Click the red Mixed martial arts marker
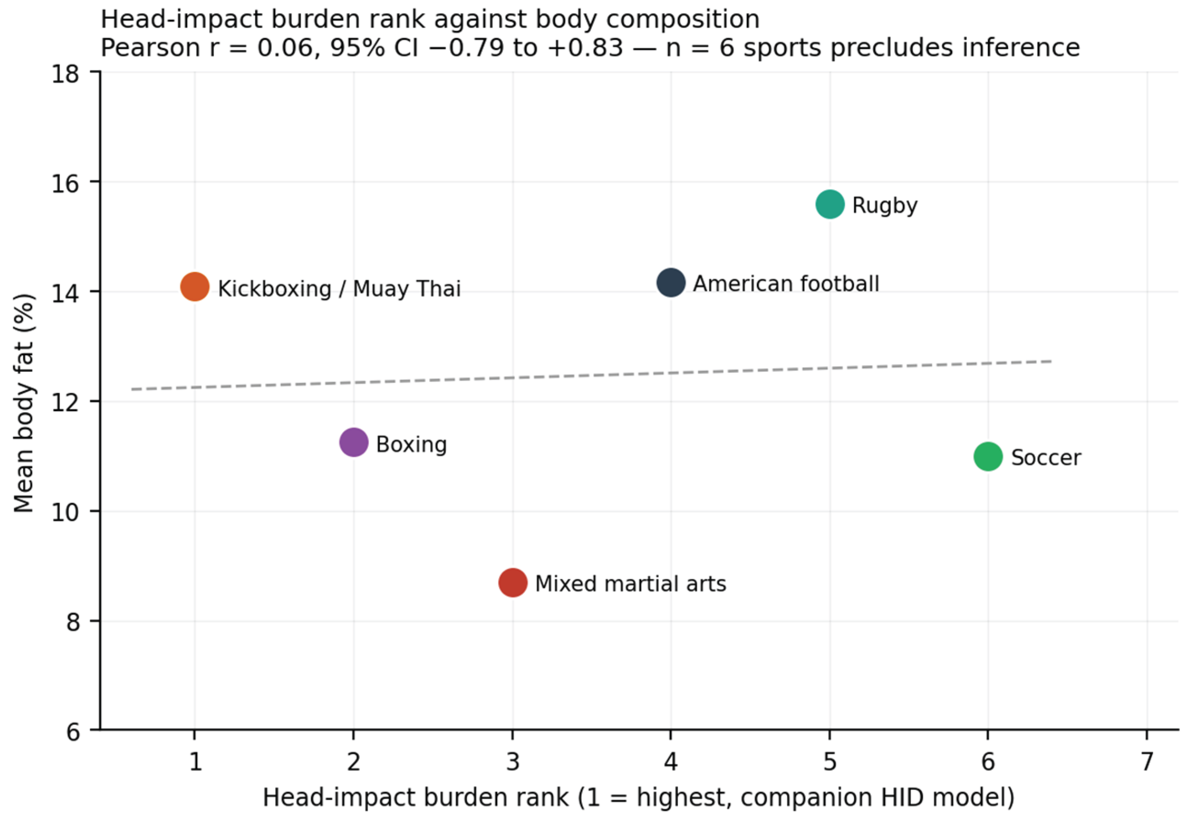Image resolution: width=1187 pixels, height=820 pixels. (512, 583)
